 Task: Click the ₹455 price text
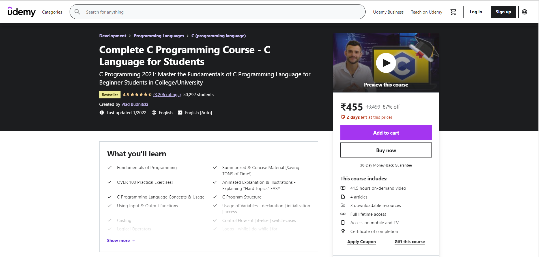pyautogui.click(x=351, y=107)
